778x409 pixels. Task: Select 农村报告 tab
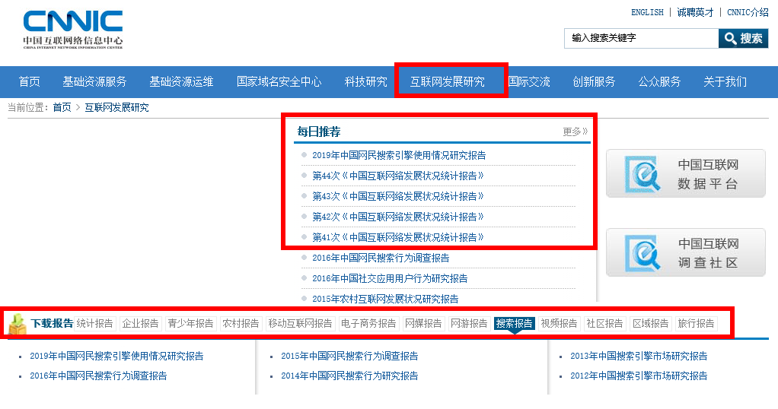point(241,324)
